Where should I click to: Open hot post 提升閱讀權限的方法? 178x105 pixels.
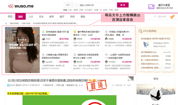tap(149, 52)
